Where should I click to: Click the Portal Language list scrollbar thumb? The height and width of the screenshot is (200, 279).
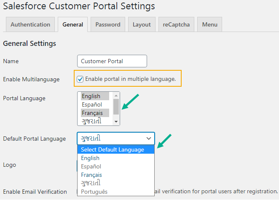click(116, 107)
